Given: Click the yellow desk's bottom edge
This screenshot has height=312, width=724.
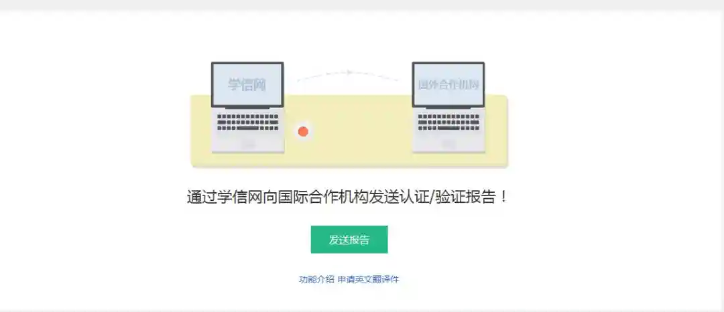Looking at the screenshot, I should point(349,165).
